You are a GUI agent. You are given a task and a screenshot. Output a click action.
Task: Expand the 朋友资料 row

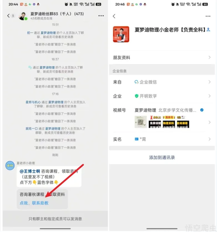coord(162,58)
